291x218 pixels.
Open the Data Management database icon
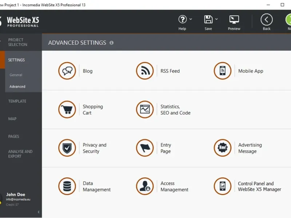pos(67,186)
